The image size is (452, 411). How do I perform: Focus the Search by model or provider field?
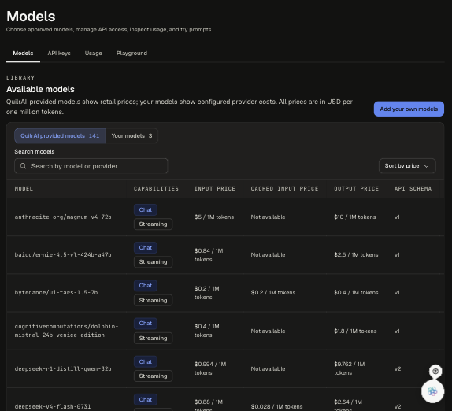(91, 166)
